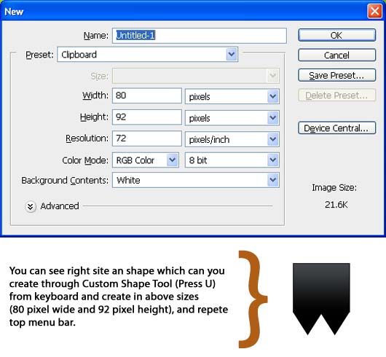Open Device Central
Image resolution: width=386 pixels, height=357 pixels.
(336, 128)
